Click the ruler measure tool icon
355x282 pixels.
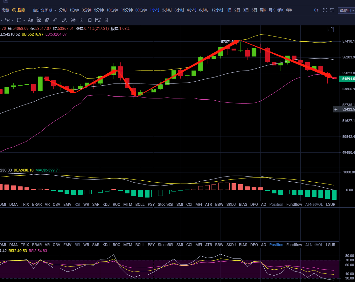click(x=55, y=20)
